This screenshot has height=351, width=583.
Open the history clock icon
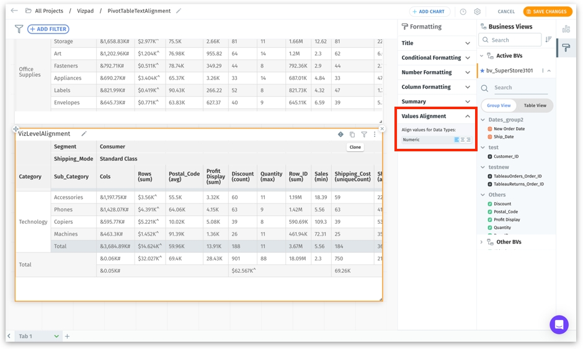[x=463, y=12]
